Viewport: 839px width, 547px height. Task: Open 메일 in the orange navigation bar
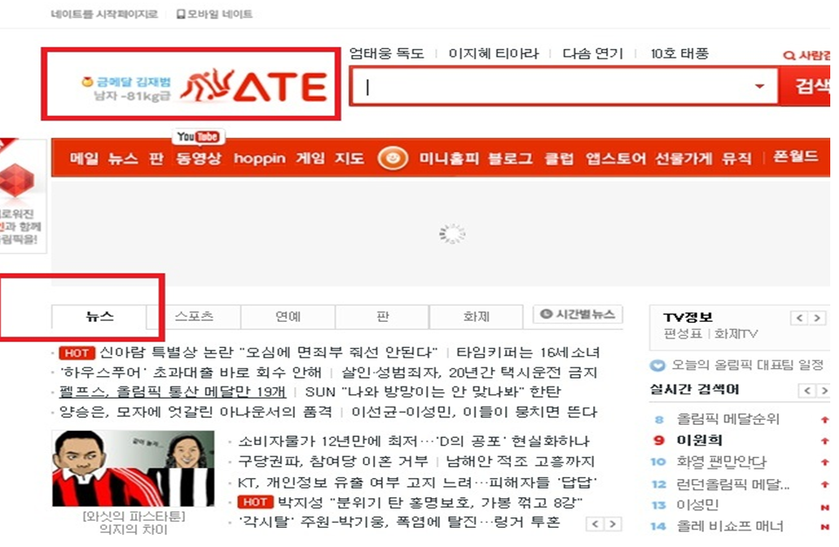(84, 159)
